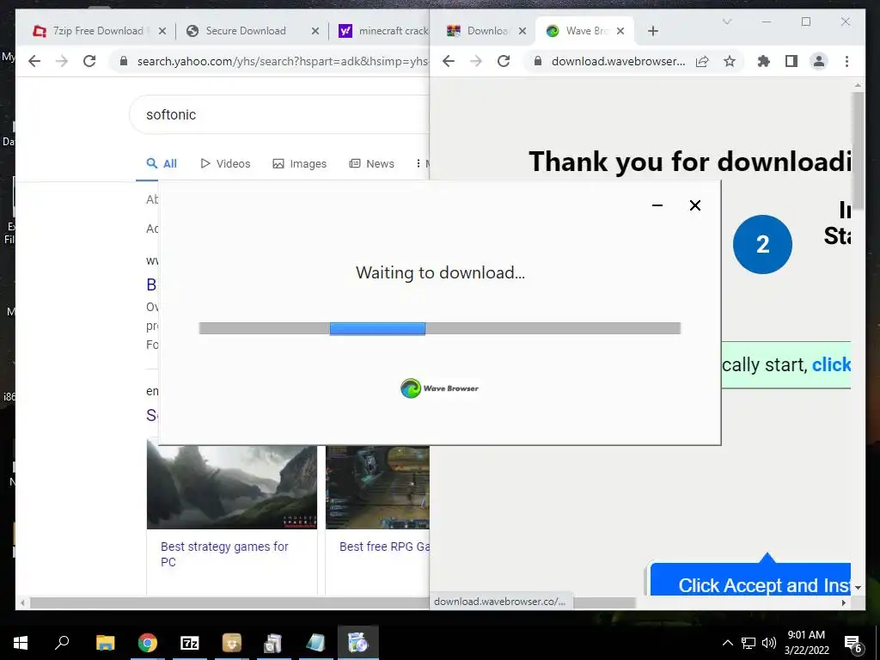This screenshot has width=880, height=660.
Task: Select the Videos search filter
Action: coord(225,164)
